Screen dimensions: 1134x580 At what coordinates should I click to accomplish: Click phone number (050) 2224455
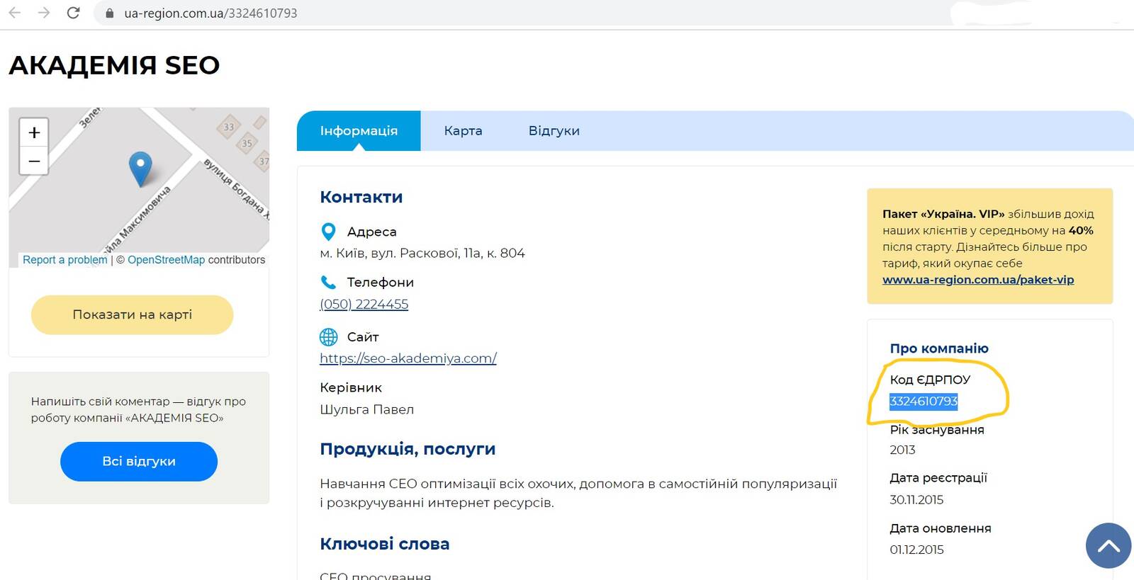pyautogui.click(x=364, y=305)
